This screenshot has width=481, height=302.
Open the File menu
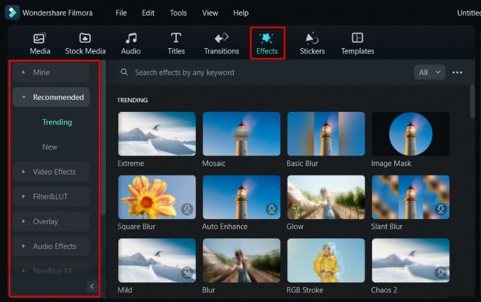pyautogui.click(x=121, y=13)
